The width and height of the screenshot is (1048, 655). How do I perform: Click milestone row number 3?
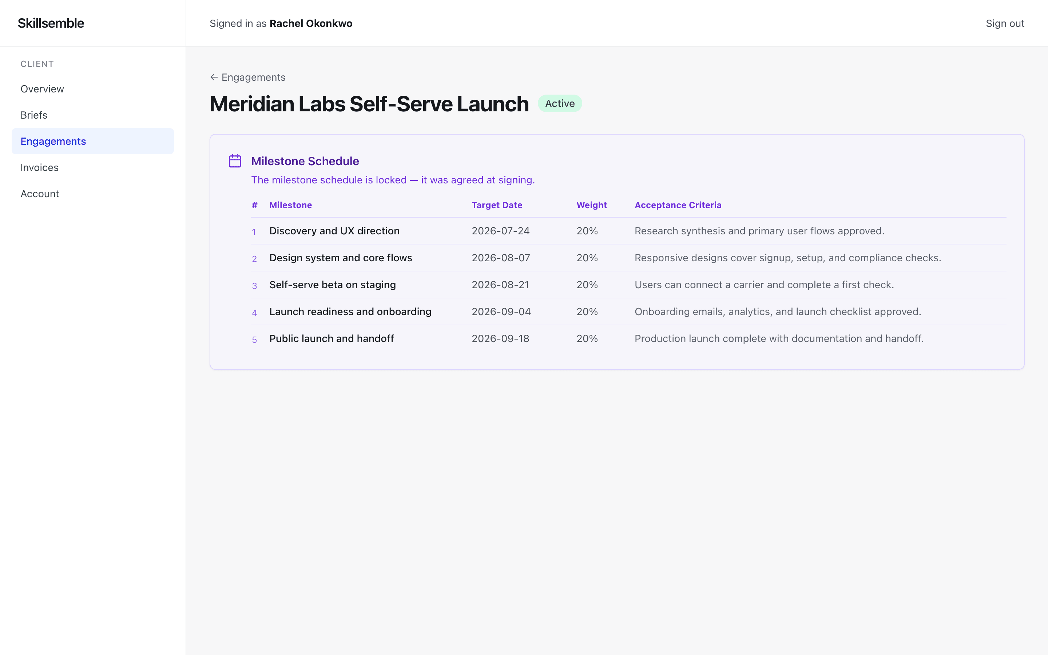click(255, 286)
